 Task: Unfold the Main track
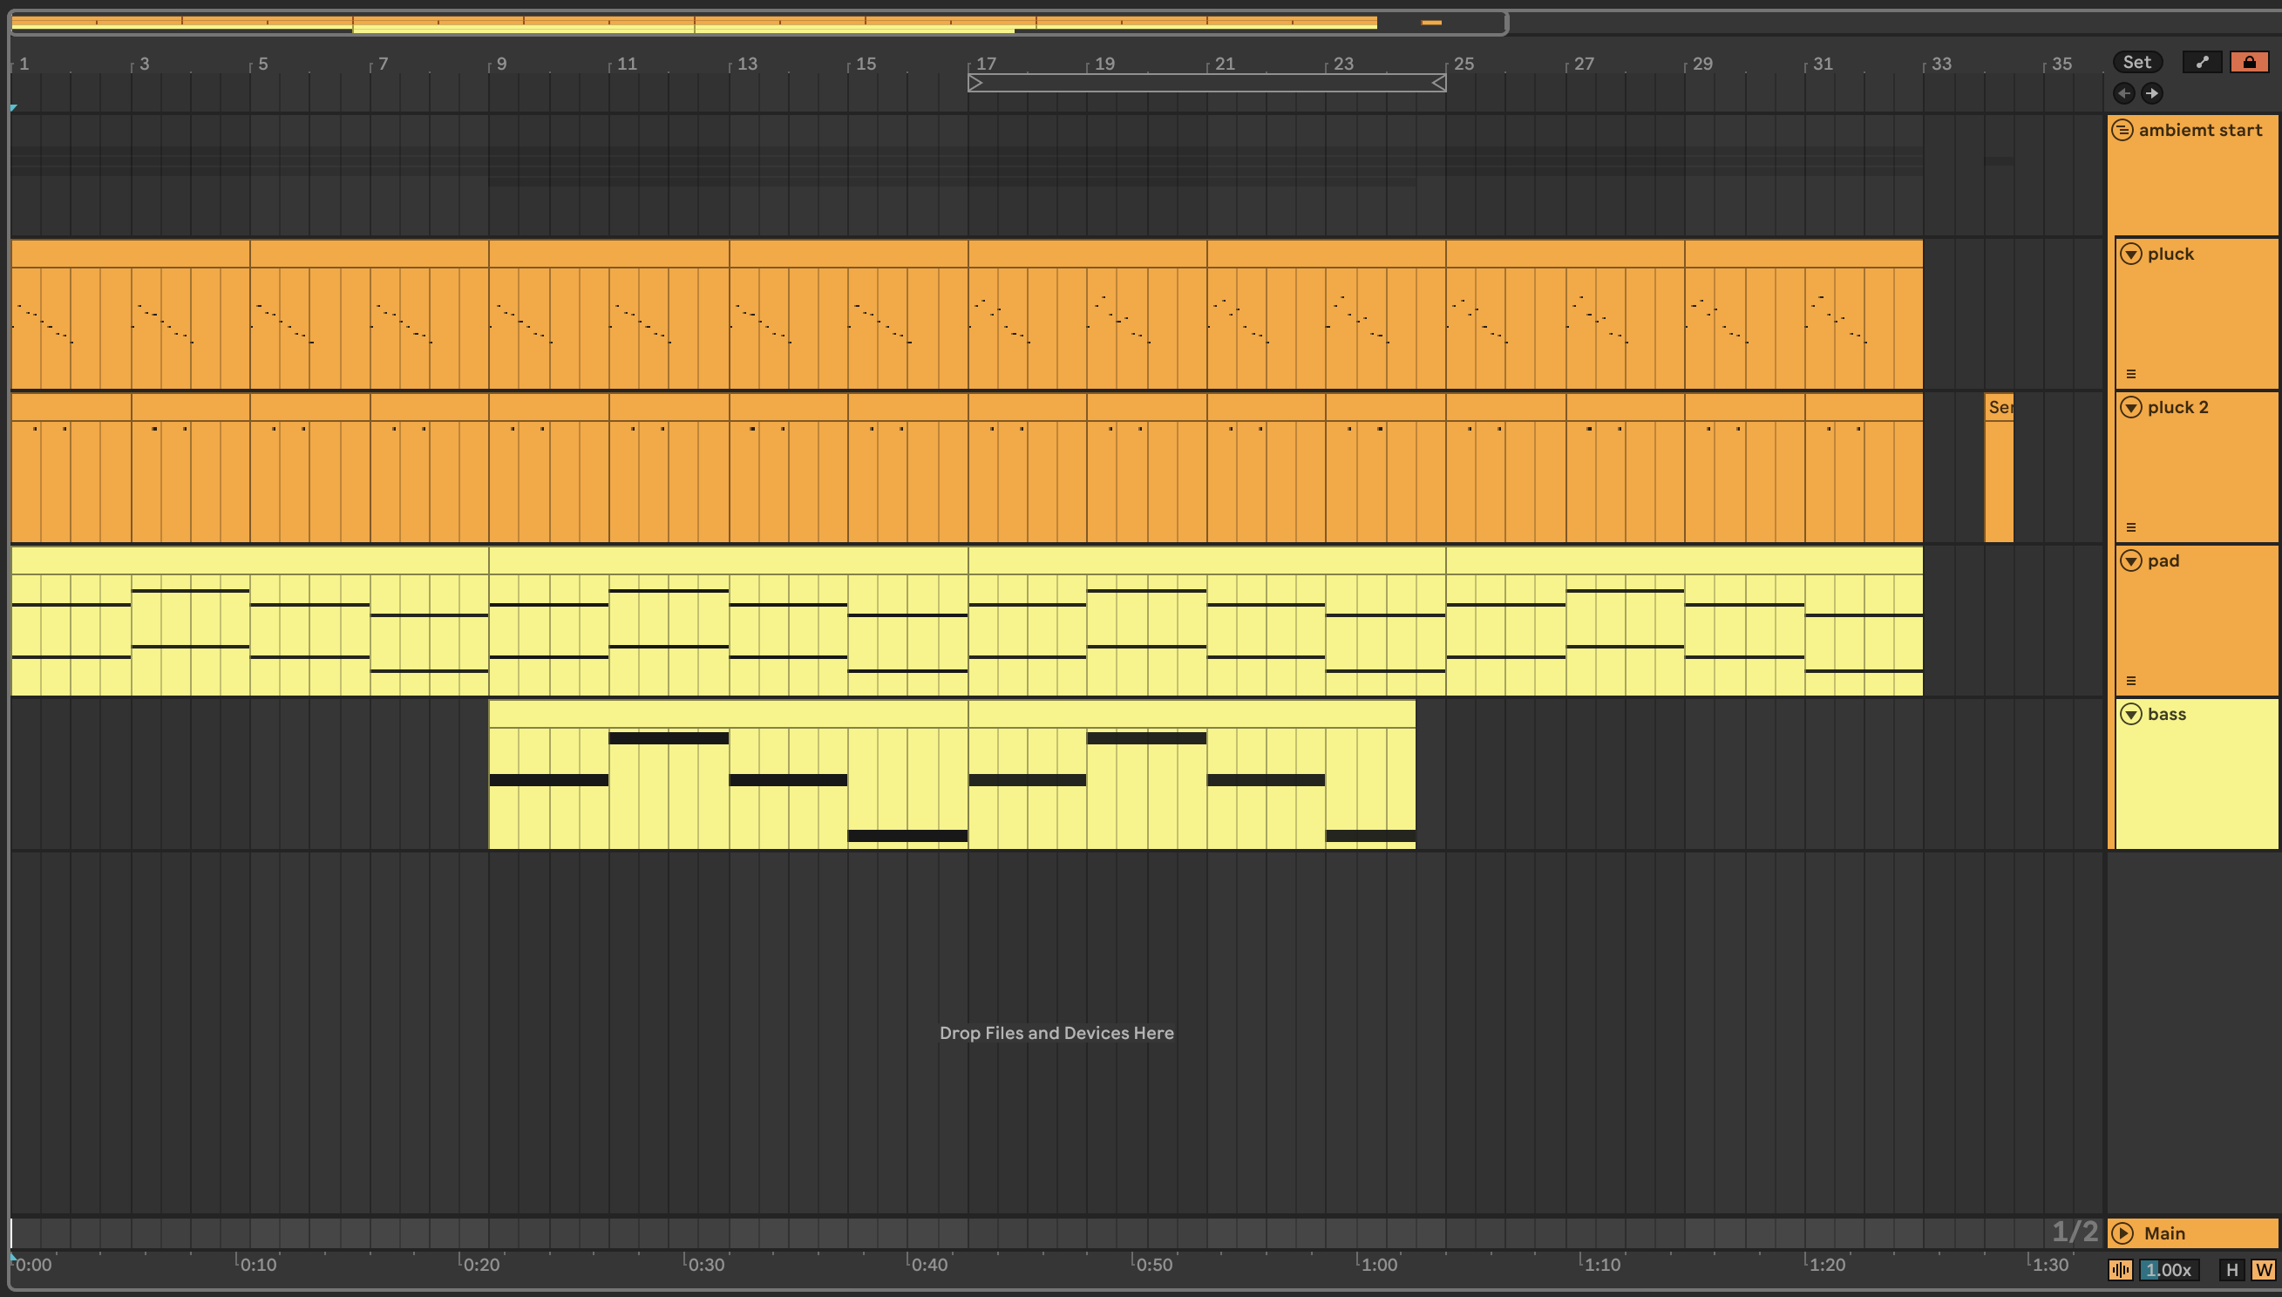pos(2122,1232)
